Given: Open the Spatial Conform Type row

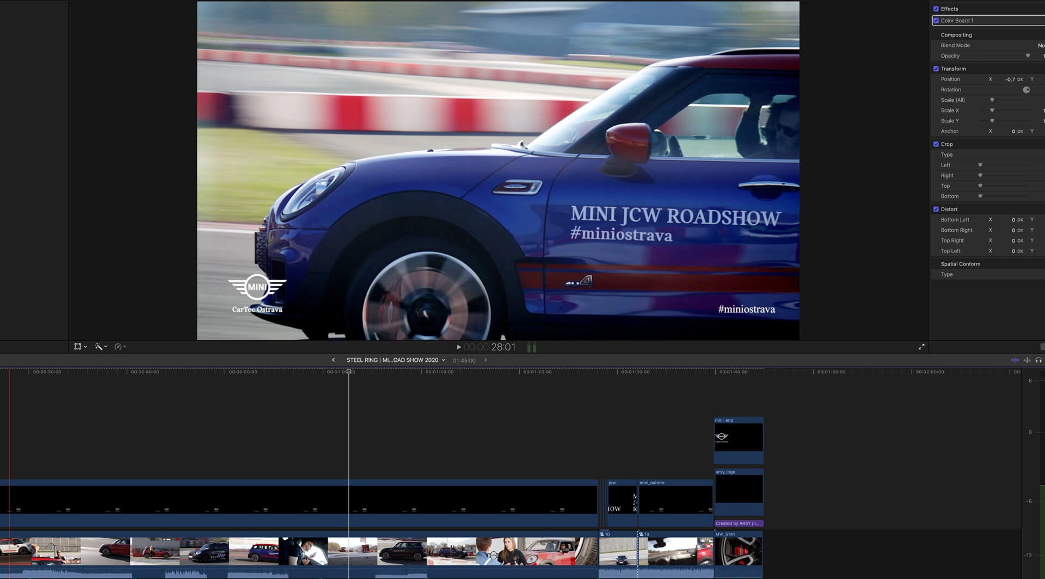Looking at the screenshot, I should pos(988,274).
